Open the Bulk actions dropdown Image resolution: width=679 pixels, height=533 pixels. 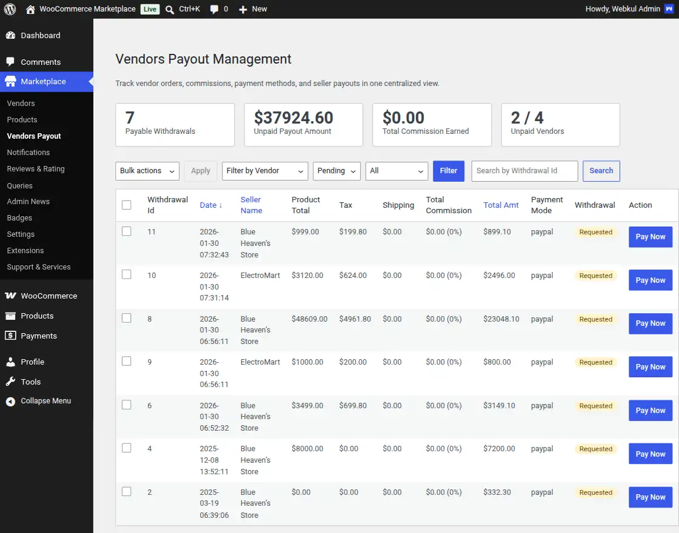click(147, 171)
